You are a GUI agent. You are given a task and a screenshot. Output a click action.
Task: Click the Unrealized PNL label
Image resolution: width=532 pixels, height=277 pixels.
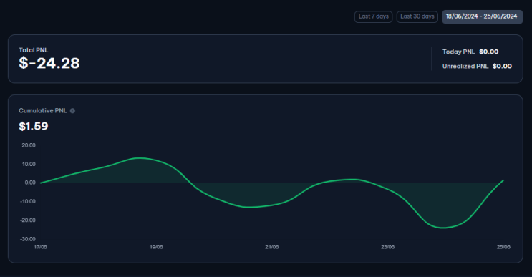465,66
